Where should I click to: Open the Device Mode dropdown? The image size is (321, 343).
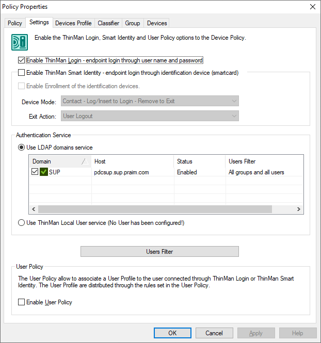(x=150, y=101)
